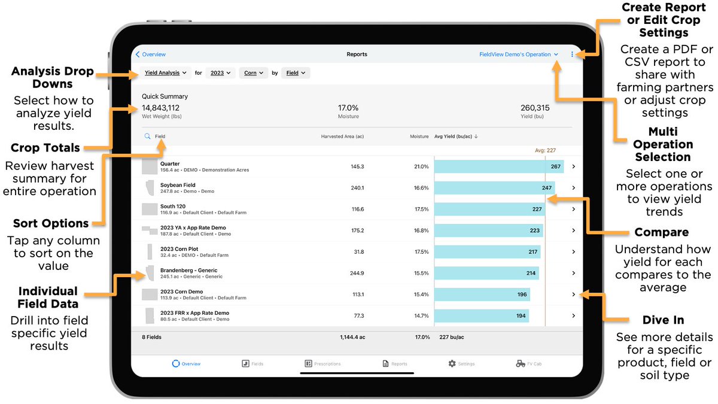This screenshot has width=718, height=404.
Task: Open details chevron for Soybean Field
Action: point(573,188)
